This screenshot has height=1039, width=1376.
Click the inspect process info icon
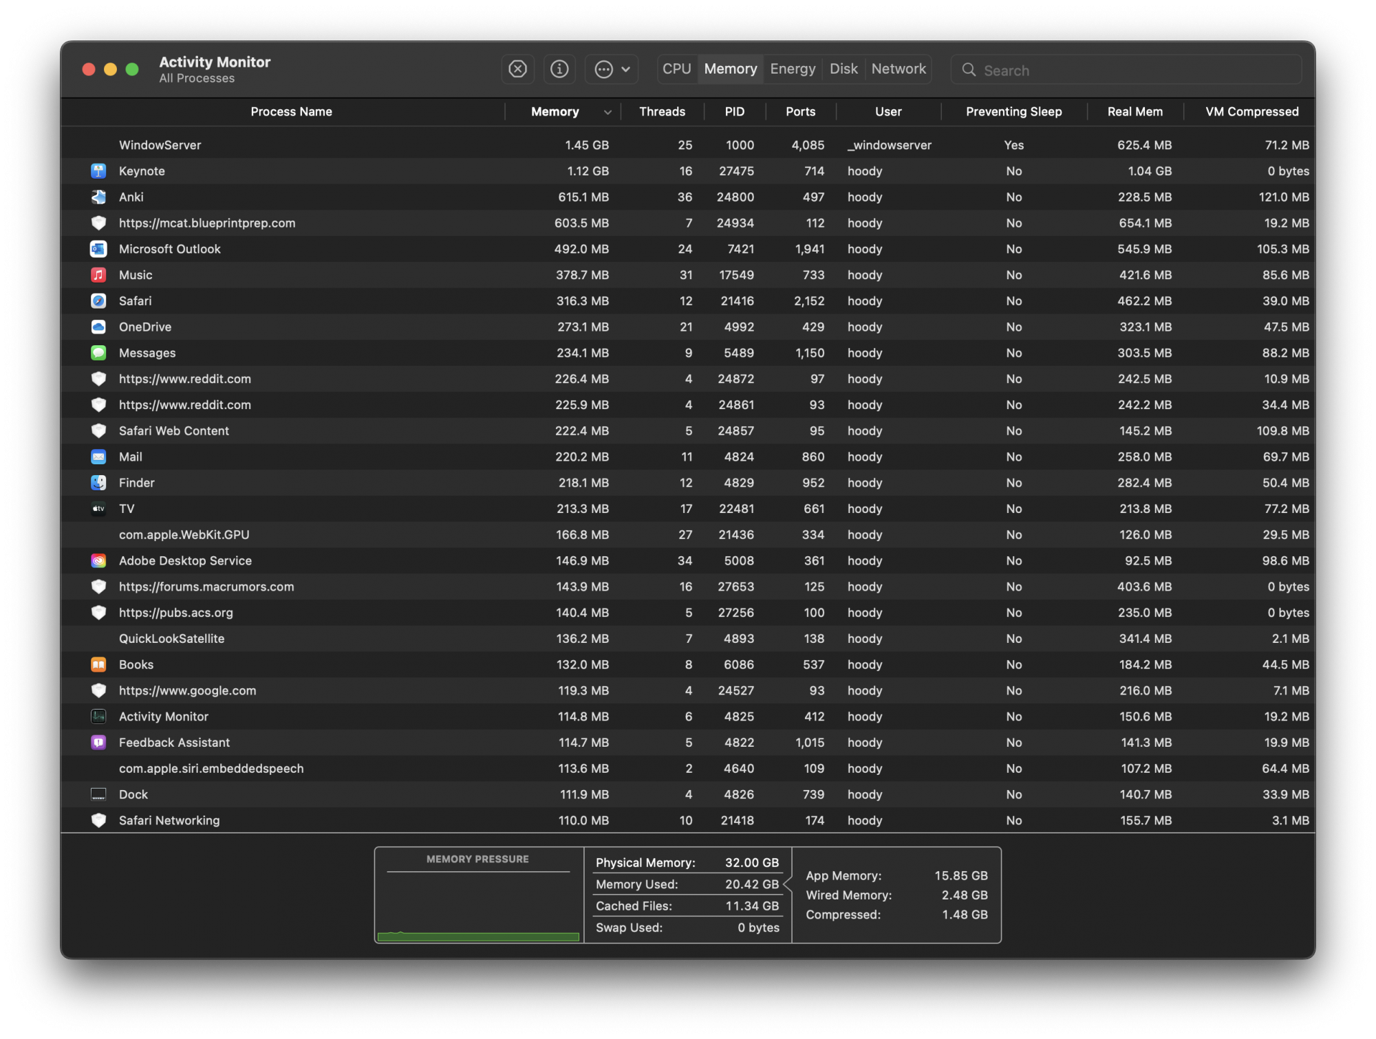[559, 69]
